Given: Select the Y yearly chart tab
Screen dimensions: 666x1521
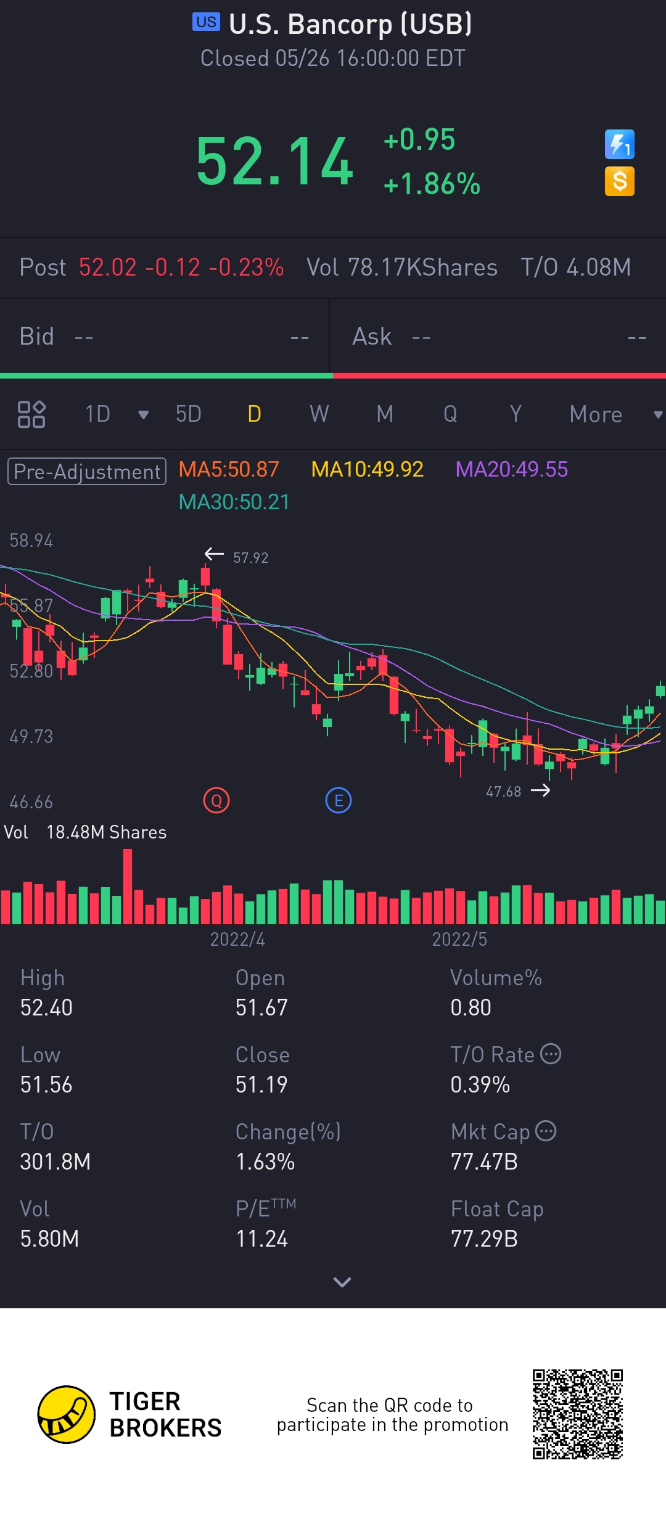Looking at the screenshot, I should pos(516,414).
